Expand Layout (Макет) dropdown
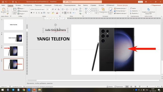 [21, 8]
